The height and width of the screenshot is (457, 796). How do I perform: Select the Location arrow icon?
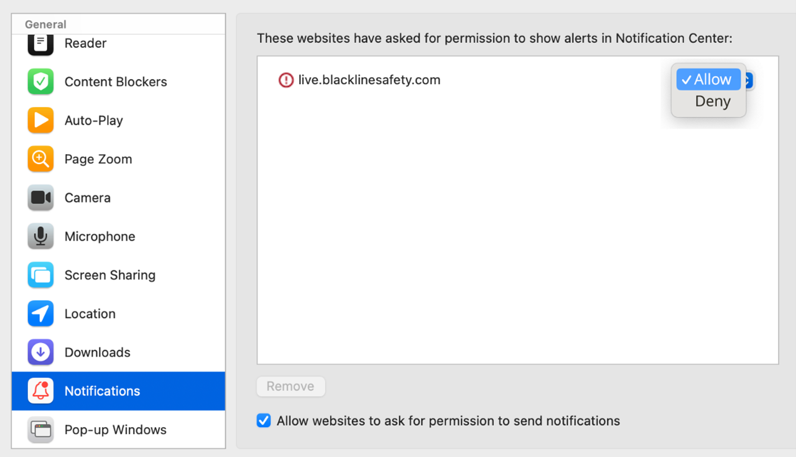pyautogui.click(x=40, y=314)
